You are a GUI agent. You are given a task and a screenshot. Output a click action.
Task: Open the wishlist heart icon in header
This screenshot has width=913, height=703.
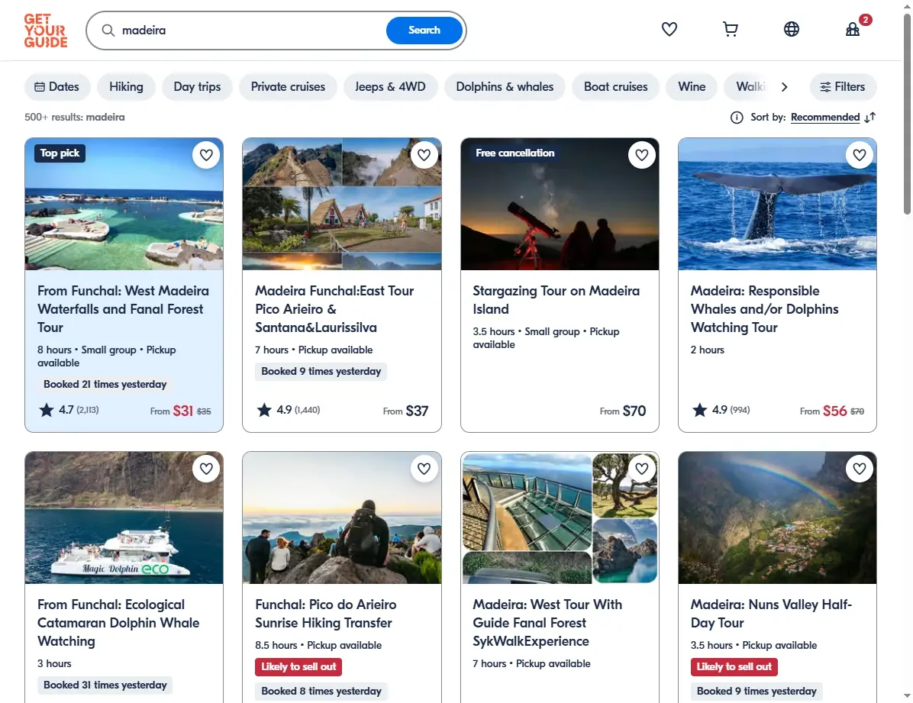click(x=669, y=29)
